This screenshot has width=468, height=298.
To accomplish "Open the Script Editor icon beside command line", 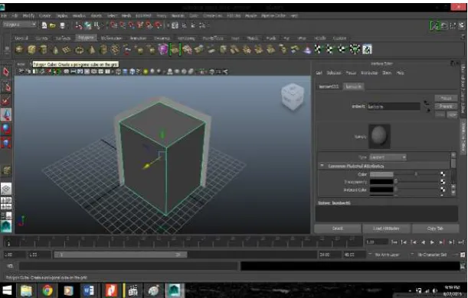I will pyautogui.click(x=463, y=266).
